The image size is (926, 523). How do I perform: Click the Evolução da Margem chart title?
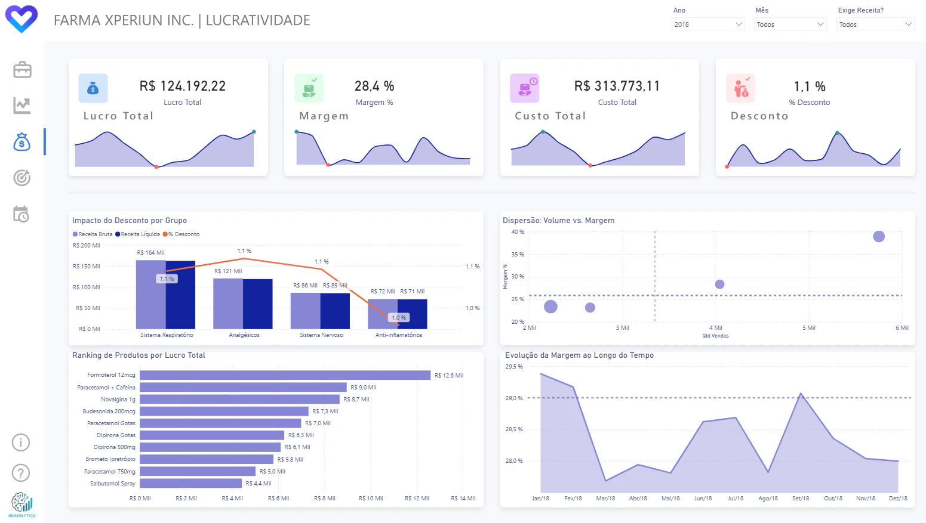(579, 355)
